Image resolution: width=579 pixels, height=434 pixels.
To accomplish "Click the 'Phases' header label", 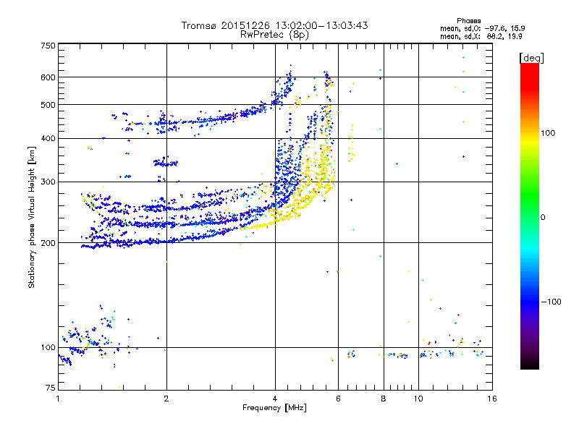I will click(x=468, y=21).
